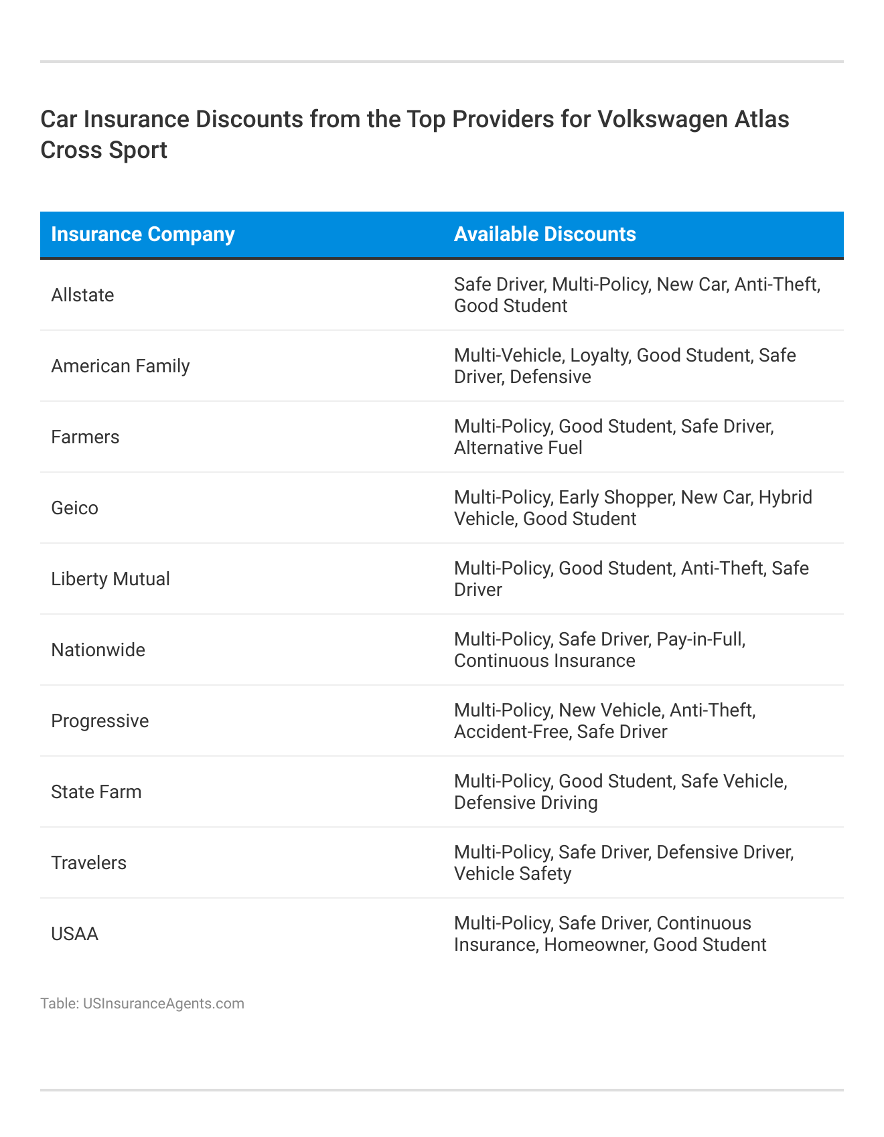Select the Liberty Mutual row label
The image size is (884, 1137).
110,579
